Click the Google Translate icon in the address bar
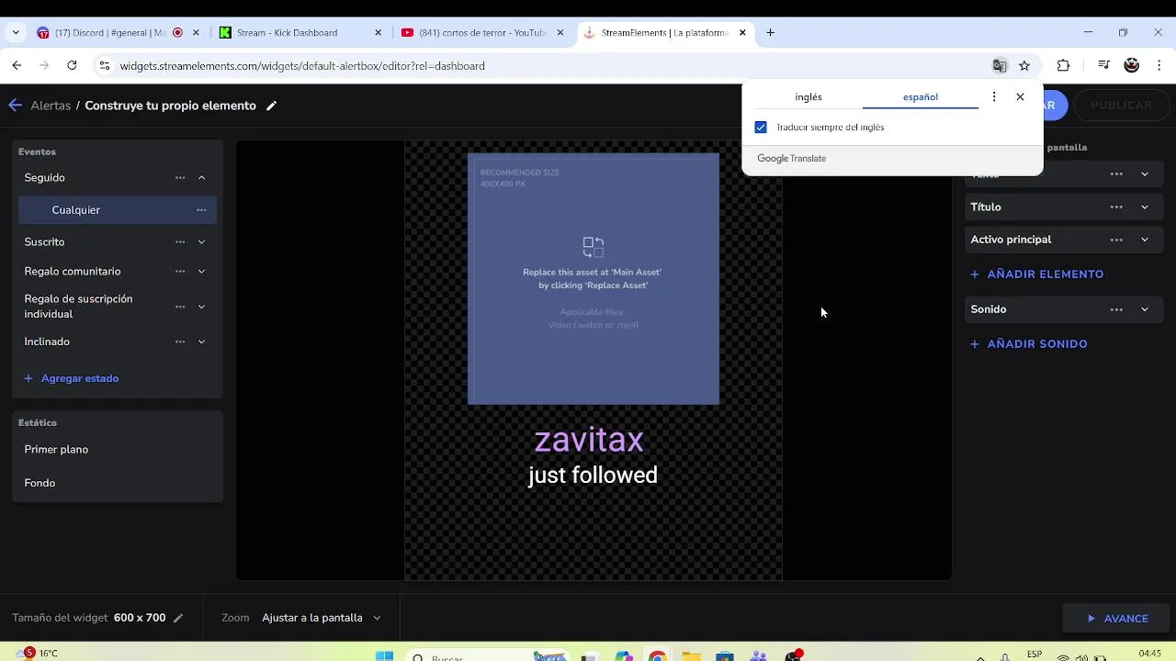The height and width of the screenshot is (661, 1176). 1000,66
